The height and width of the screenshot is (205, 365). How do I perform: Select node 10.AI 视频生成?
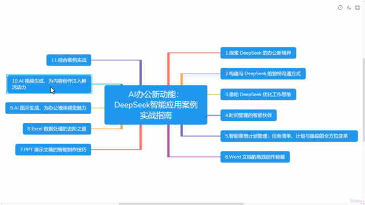pyautogui.click(x=49, y=84)
